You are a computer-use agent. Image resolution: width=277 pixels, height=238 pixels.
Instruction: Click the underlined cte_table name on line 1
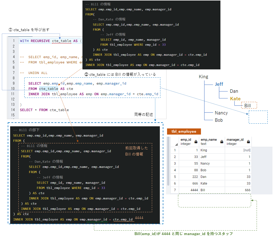coord(61,41)
